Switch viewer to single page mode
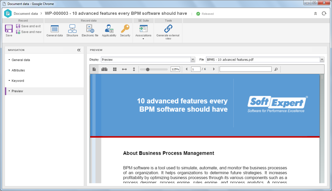This screenshot has width=332, height=191. 94,69
